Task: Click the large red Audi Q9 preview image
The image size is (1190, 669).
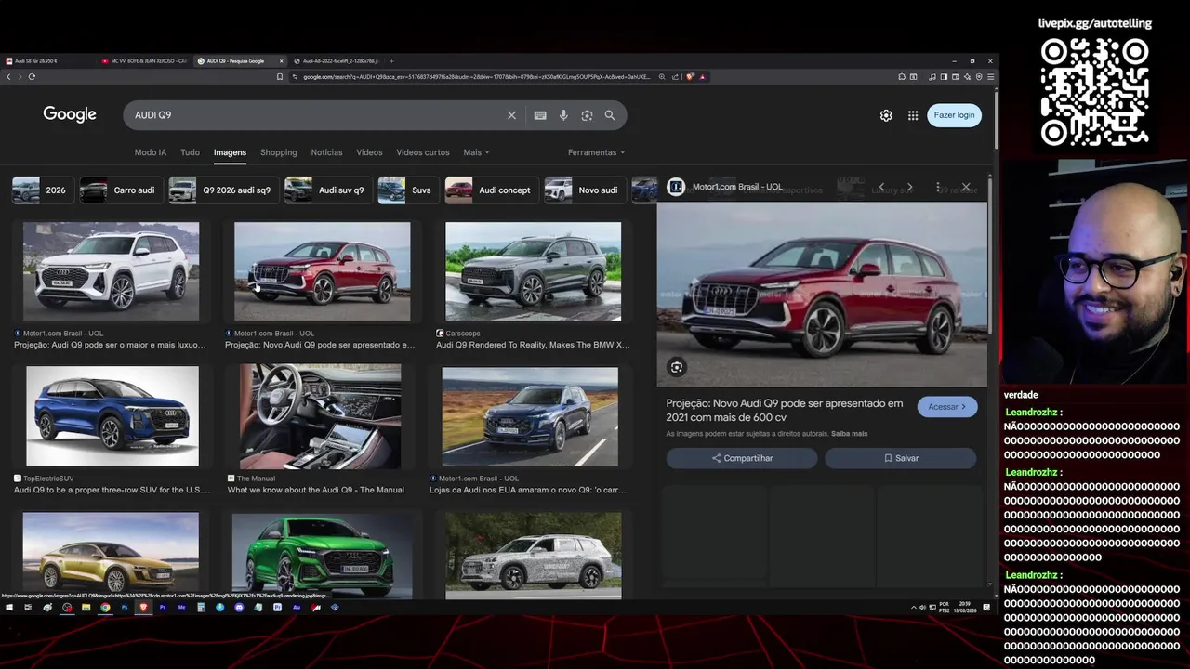Action: pyautogui.click(x=822, y=294)
